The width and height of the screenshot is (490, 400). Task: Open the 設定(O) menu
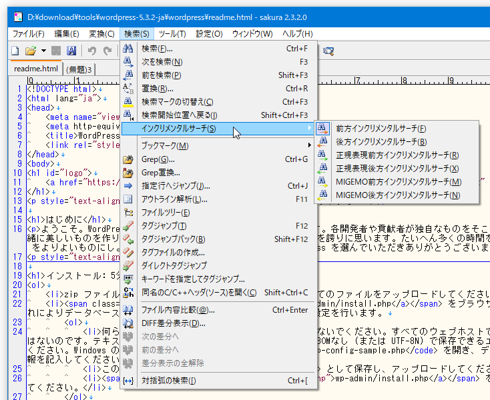(209, 34)
